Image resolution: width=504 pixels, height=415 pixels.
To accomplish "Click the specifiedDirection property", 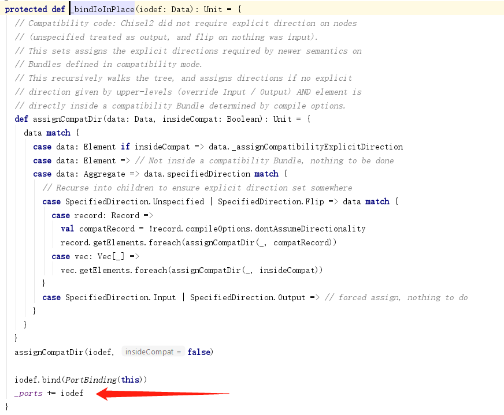I will [208, 174].
